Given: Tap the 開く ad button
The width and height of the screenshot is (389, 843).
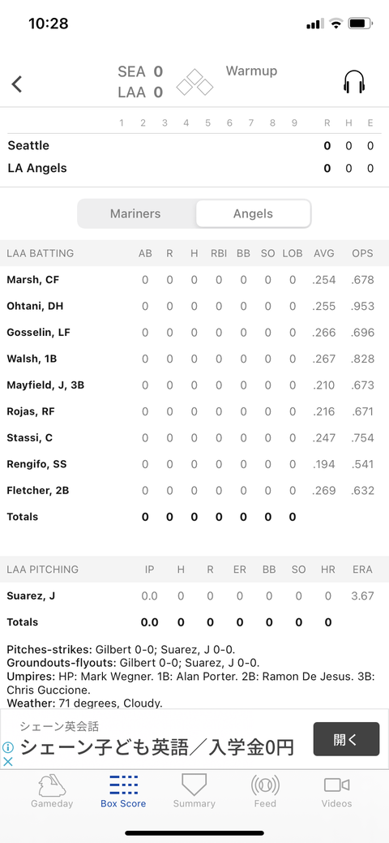Looking at the screenshot, I should [x=347, y=739].
